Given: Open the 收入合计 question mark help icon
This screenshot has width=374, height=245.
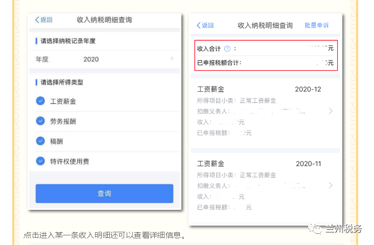Looking at the screenshot, I should point(227,49).
